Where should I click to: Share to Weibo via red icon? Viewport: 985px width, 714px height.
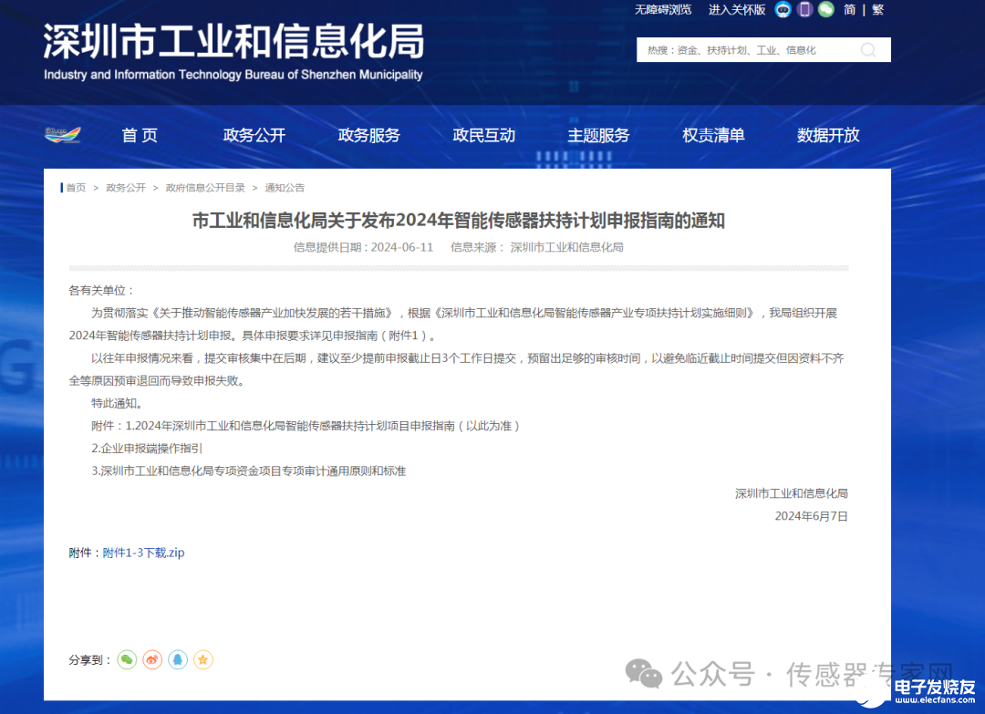click(152, 659)
